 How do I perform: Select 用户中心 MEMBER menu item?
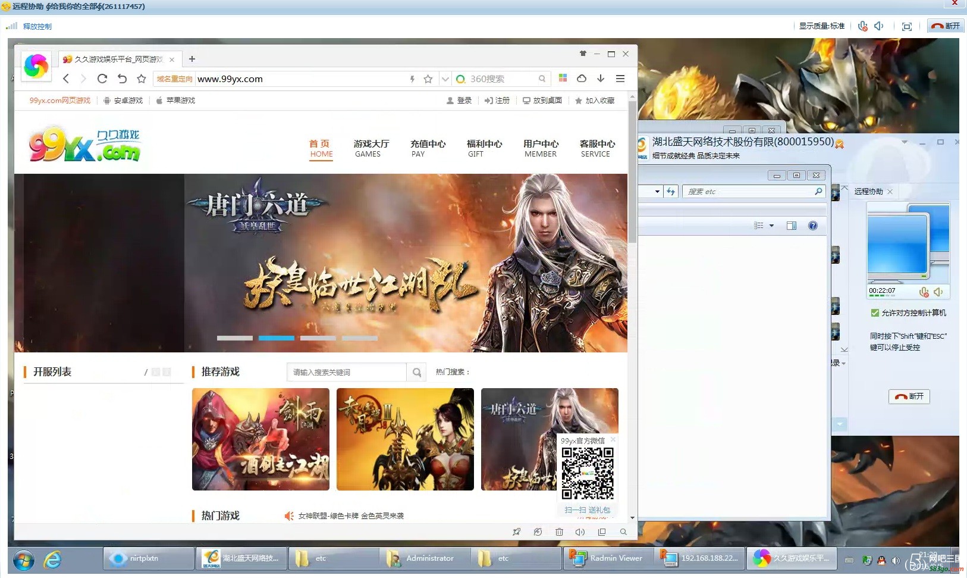[x=541, y=148]
